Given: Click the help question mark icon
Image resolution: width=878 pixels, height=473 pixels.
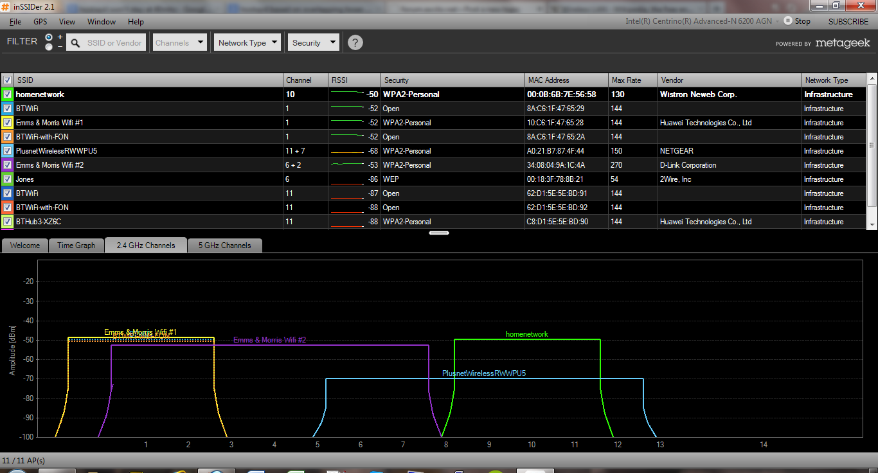Looking at the screenshot, I should point(355,42).
